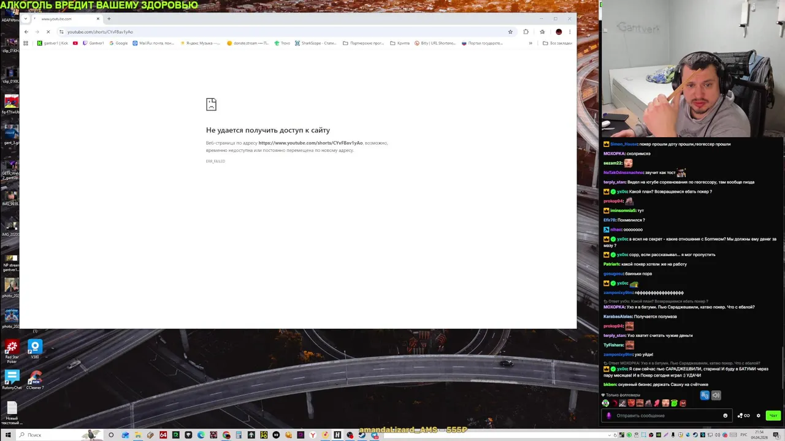
Task: Open the Яндекс Музыка bookmark
Action: pos(201,43)
